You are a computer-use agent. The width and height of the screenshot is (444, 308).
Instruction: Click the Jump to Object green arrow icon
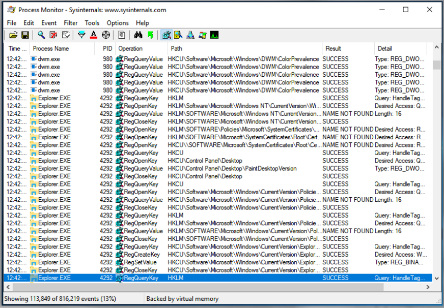click(x=150, y=35)
